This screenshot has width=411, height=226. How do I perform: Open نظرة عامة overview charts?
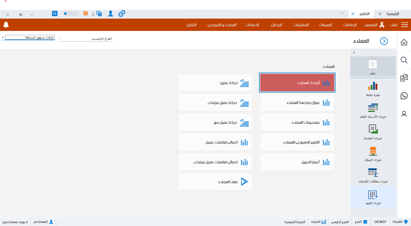click(x=373, y=89)
